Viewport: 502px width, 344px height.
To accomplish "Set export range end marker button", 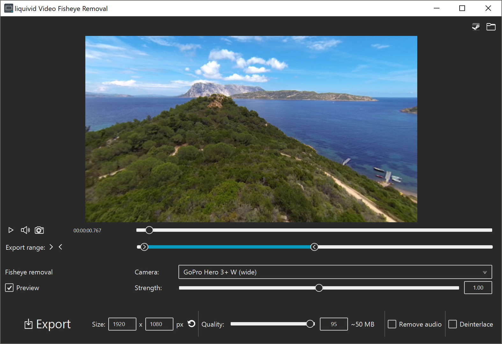I will point(60,247).
